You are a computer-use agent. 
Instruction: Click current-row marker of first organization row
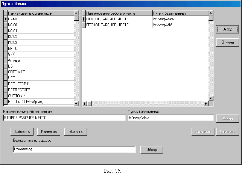tap(6, 19)
